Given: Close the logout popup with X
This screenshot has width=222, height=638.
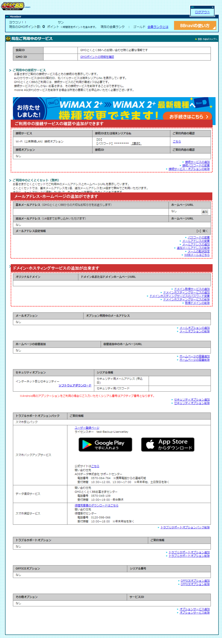Looking at the screenshot, I should click(x=213, y=7).
